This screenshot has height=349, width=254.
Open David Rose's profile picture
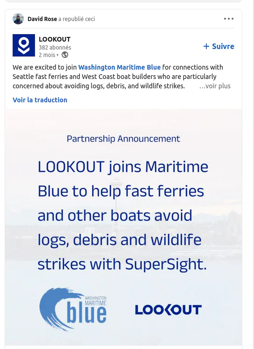[x=18, y=19]
